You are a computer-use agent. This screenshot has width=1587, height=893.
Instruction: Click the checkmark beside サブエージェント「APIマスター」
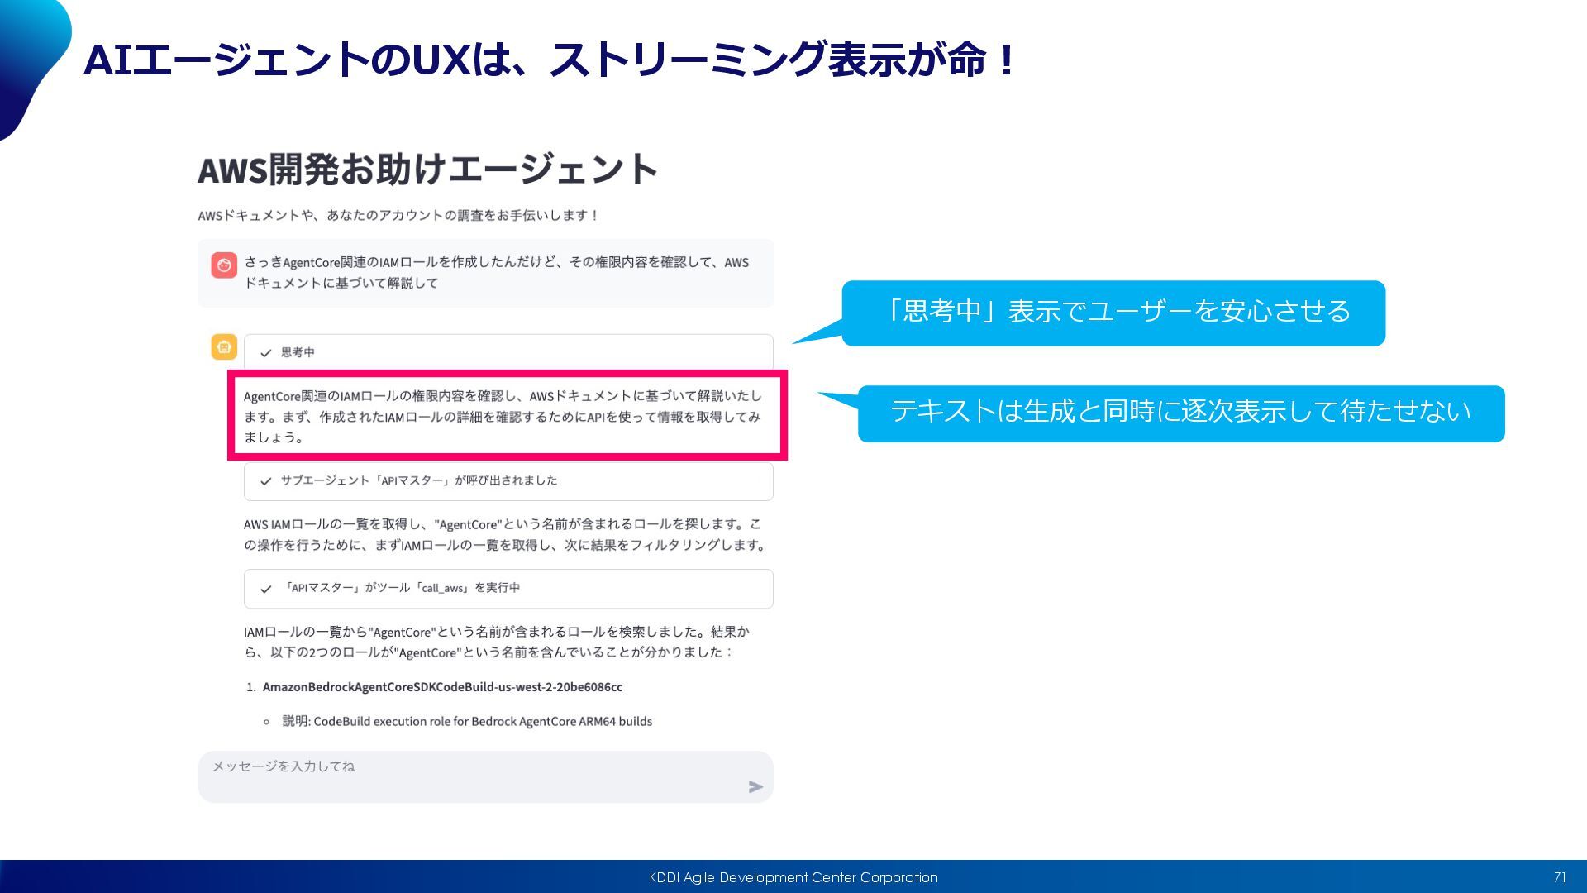point(266,481)
